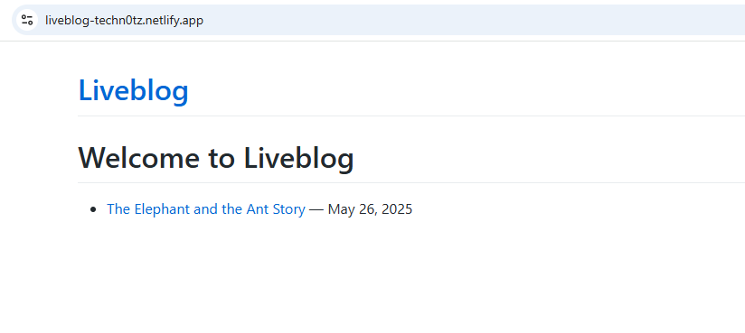Select the word "Liveblog" in the Welcome heading
Viewport: 745px width, 333px height.
click(299, 158)
